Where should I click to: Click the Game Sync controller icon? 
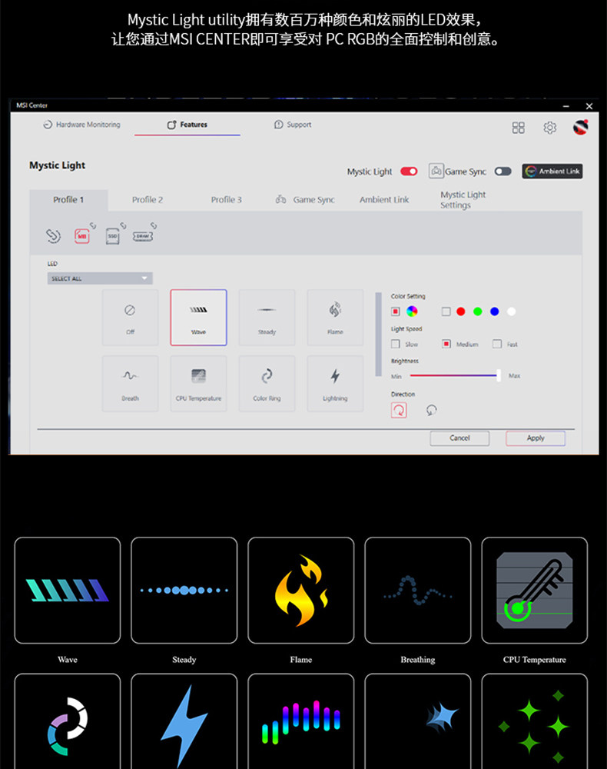(436, 171)
